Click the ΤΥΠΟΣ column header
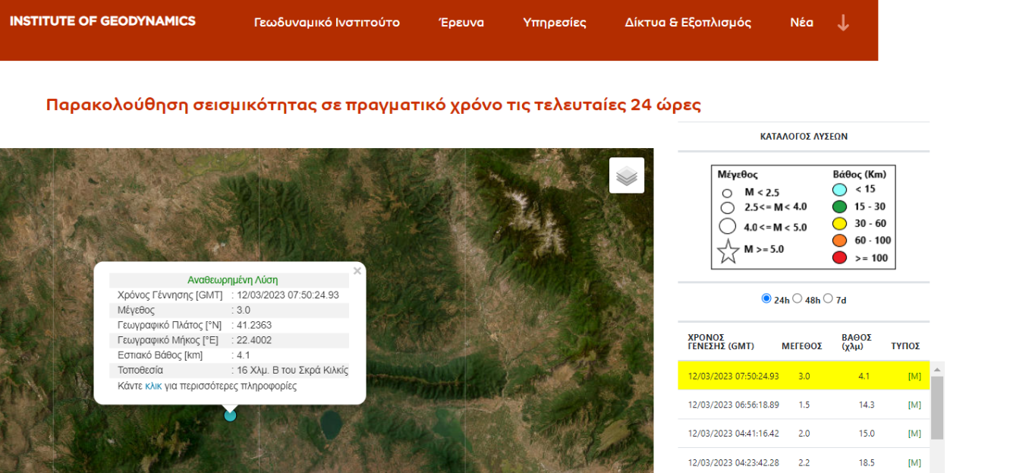The width and height of the screenshot is (1032, 473). pyautogui.click(x=905, y=346)
